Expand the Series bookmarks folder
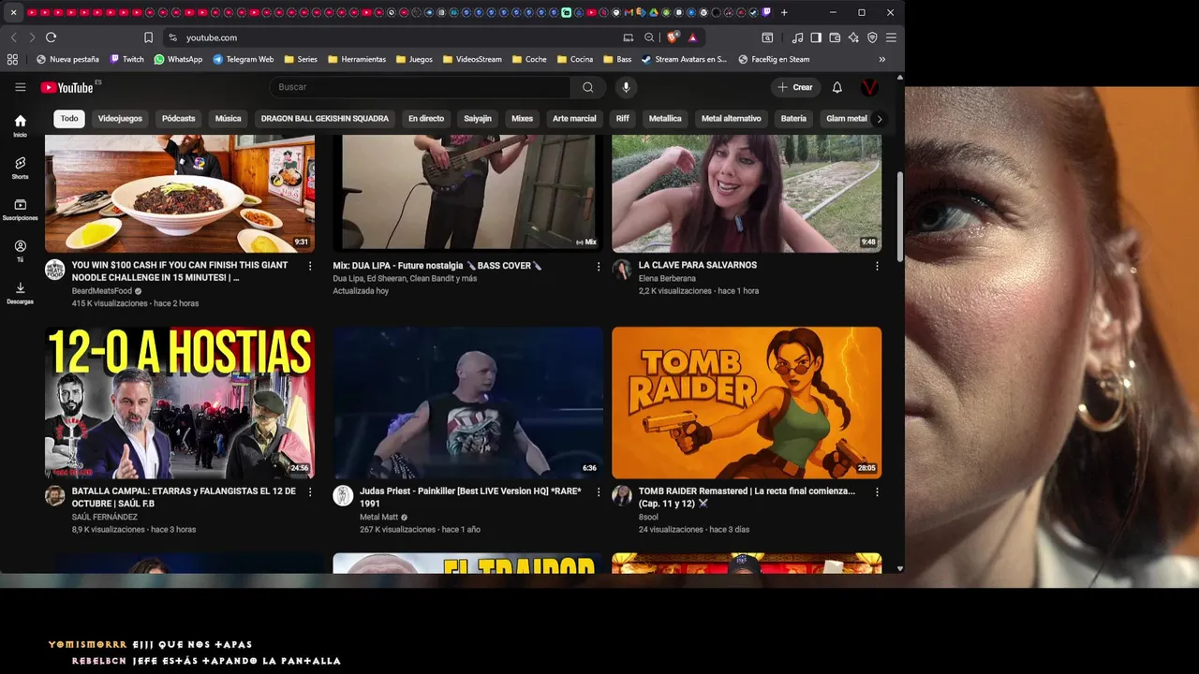The width and height of the screenshot is (1199, 674). (301, 59)
